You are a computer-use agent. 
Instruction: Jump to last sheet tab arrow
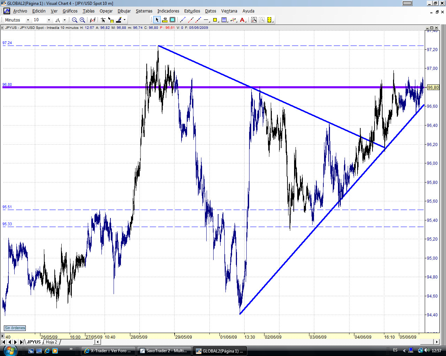[x=22, y=342]
